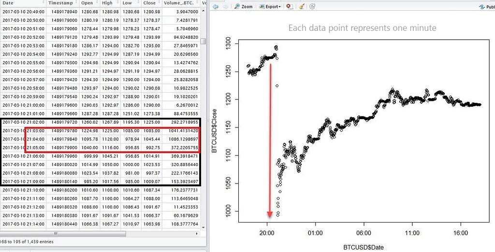Select the Open value 1291.21
This screenshot has width=495, height=252.
pos(89,71)
